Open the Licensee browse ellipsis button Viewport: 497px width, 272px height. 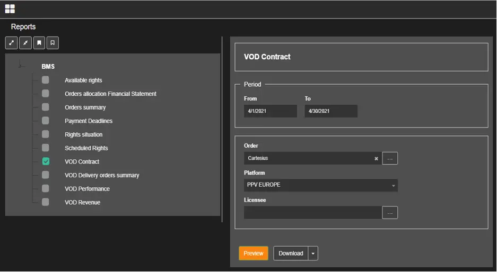point(390,213)
